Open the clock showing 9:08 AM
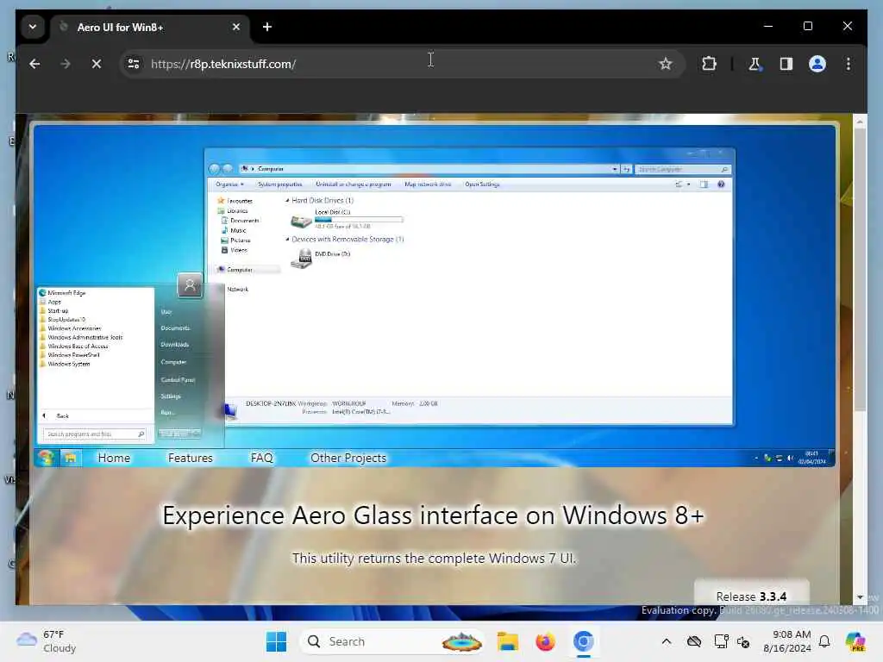The image size is (883, 662). click(x=787, y=641)
